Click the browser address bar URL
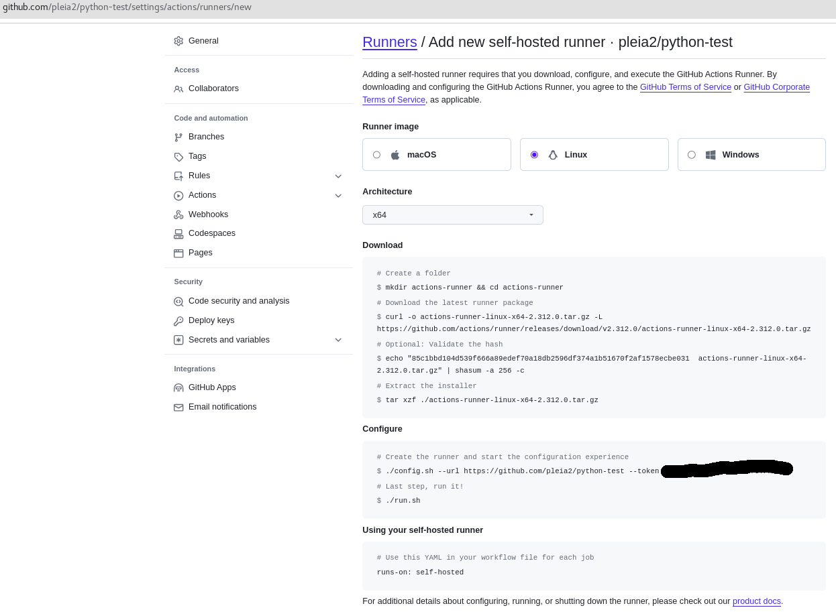The image size is (836, 616). (x=127, y=7)
